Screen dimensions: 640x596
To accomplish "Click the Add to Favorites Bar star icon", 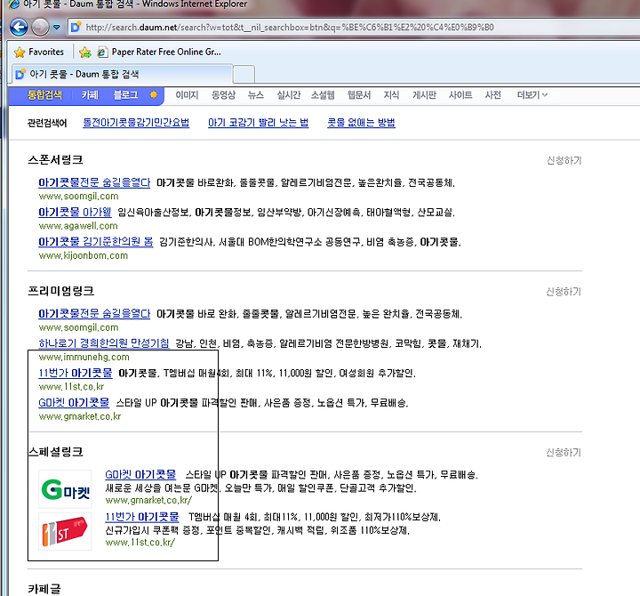I will (x=85, y=52).
